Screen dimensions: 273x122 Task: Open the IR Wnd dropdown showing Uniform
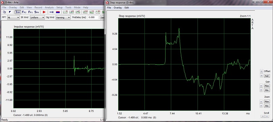point(37,17)
